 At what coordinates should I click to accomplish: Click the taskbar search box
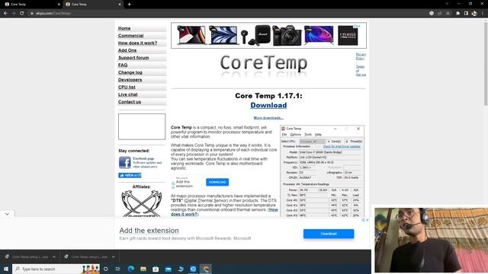(x=56, y=269)
